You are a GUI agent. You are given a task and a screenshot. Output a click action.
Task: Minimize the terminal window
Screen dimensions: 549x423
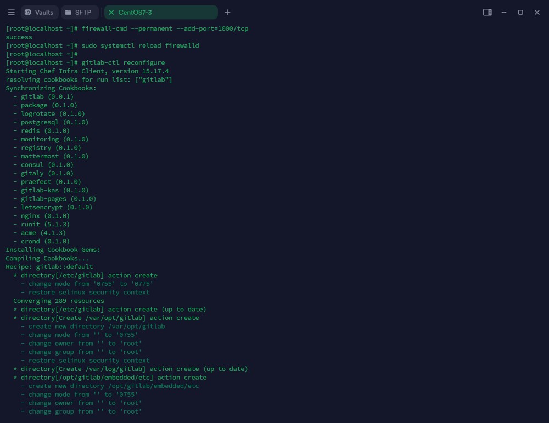click(504, 13)
